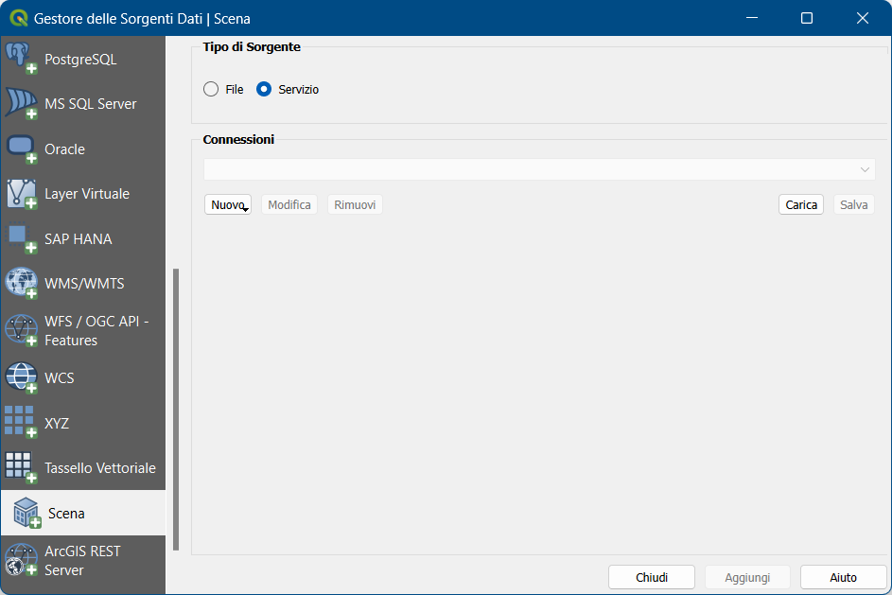Click the Aggiungi button
The height and width of the screenshot is (595, 892).
point(747,577)
